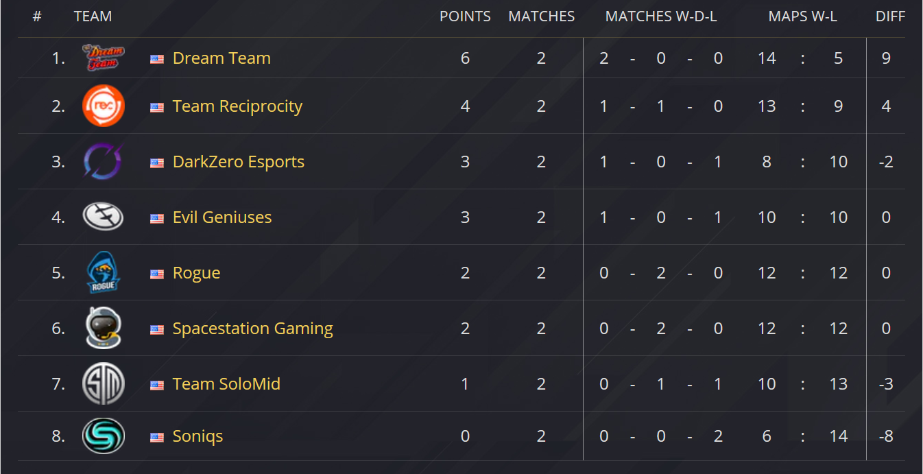Click the Evil Geniuses logo icon
The width and height of the screenshot is (923, 474).
point(103,217)
